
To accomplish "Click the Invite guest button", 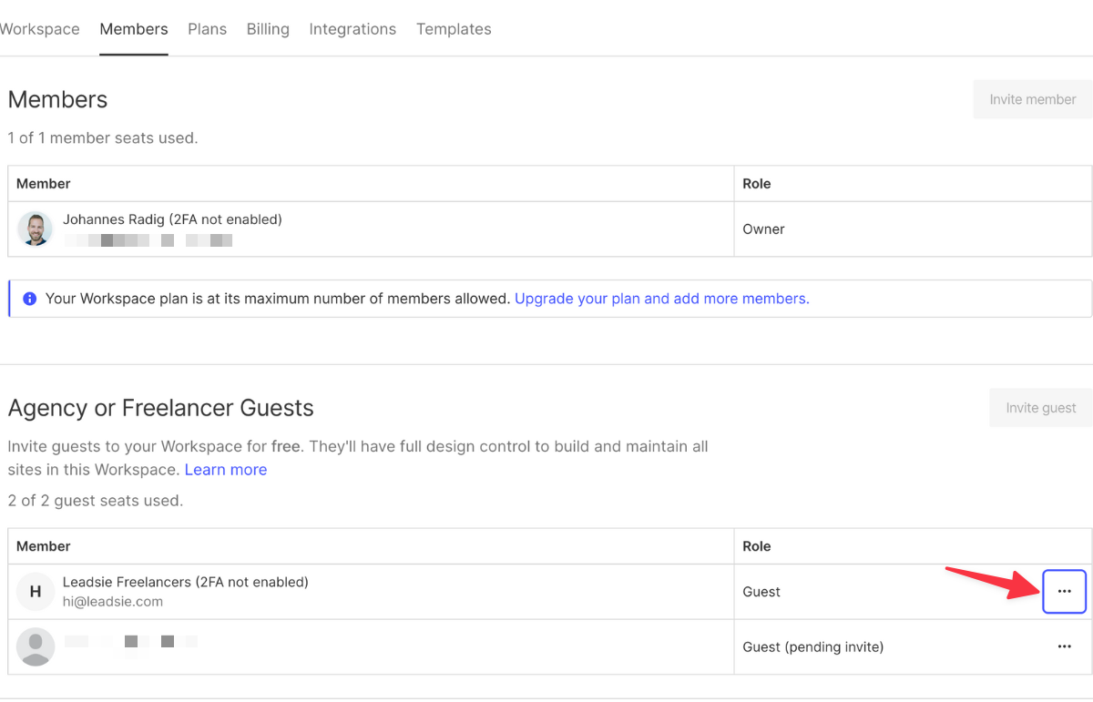I will click(x=1040, y=407).
